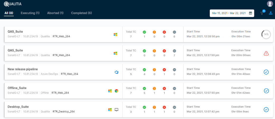Click completed checkmark for Offline_Suite
The width and height of the screenshot is (275, 119).
coord(266,91)
